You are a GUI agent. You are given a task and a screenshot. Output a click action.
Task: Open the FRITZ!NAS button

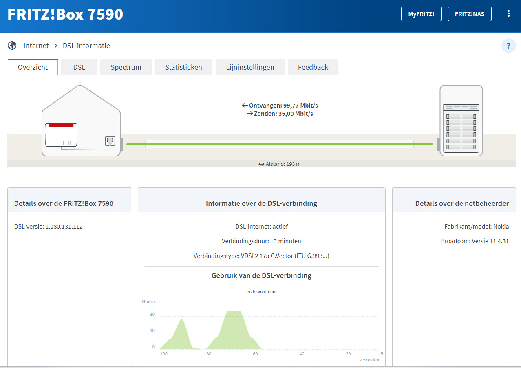[x=470, y=14]
